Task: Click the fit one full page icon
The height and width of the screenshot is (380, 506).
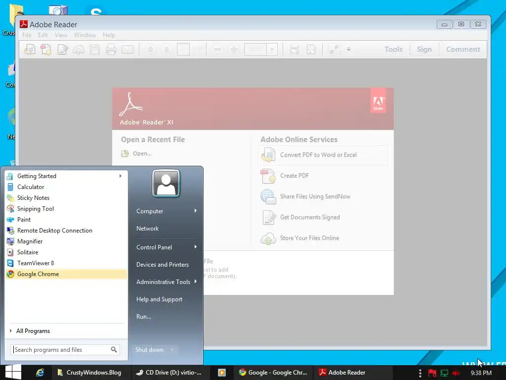Action: pos(311,49)
